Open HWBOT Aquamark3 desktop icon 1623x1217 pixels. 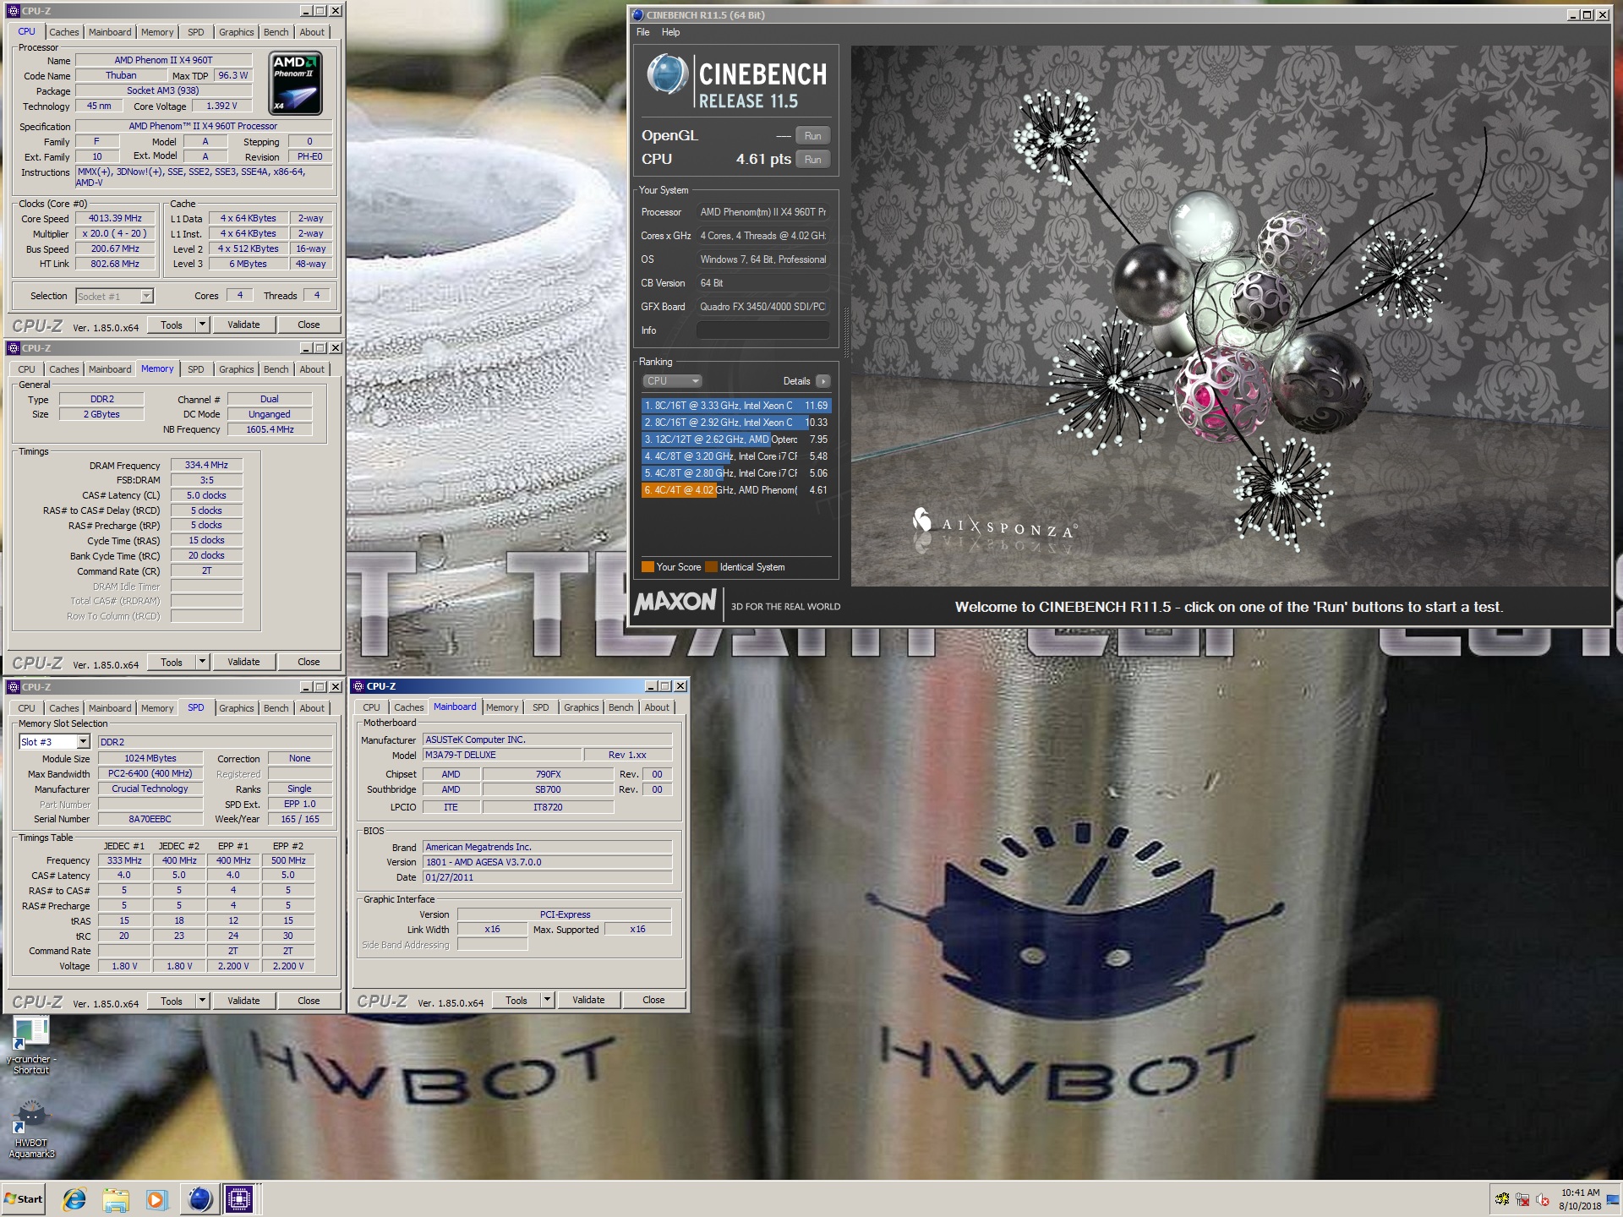[x=31, y=1129]
